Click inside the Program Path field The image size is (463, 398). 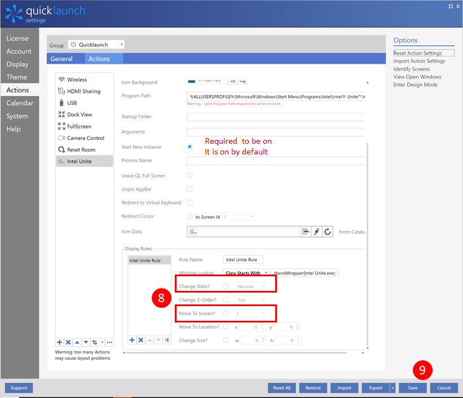(x=276, y=96)
